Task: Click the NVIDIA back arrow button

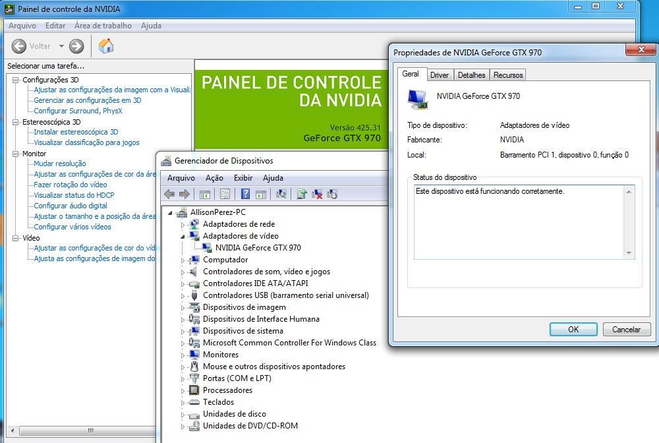Action: click(19, 46)
